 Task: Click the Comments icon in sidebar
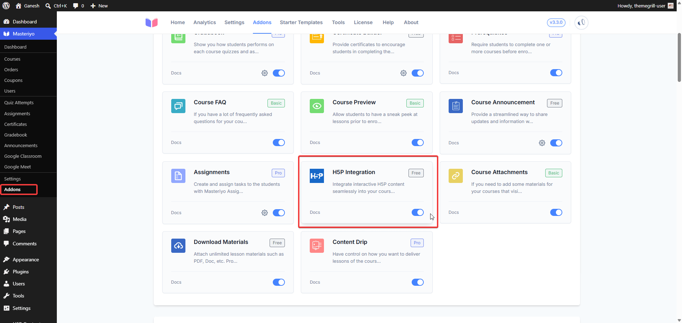(x=6, y=244)
